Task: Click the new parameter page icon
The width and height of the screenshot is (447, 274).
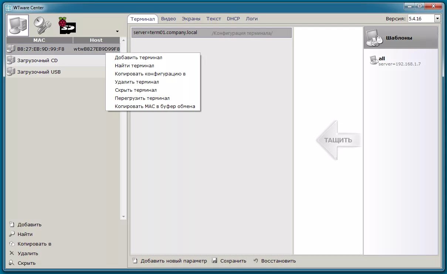Action: (135, 260)
